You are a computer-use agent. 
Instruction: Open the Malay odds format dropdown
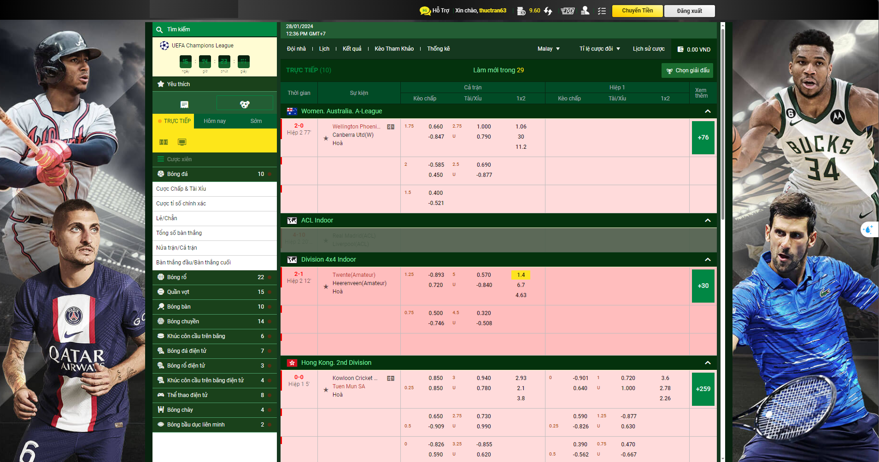548,49
